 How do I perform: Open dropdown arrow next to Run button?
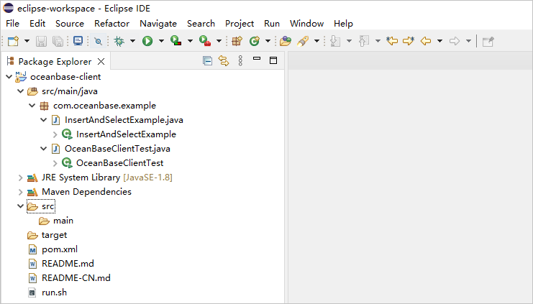tap(160, 42)
